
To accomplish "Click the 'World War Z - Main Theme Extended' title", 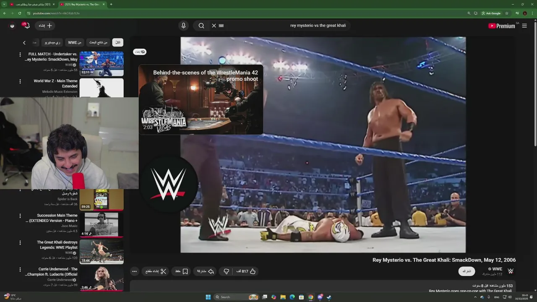I will click(x=55, y=83).
